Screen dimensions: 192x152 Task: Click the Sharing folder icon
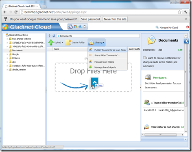coord(91,43)
